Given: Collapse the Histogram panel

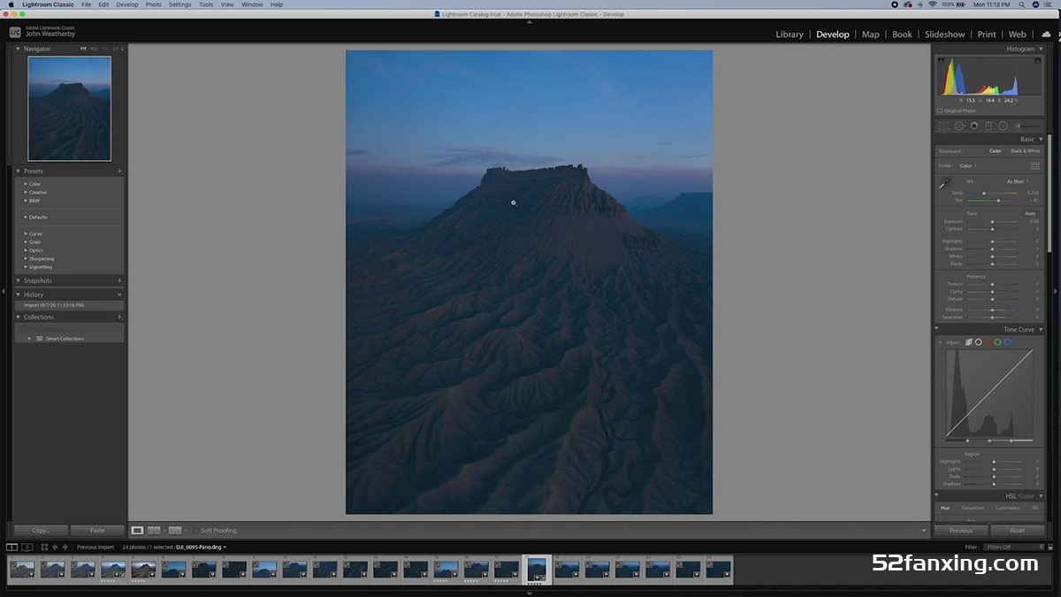Looking at the screenshot, I should (x=1041, y=49).
